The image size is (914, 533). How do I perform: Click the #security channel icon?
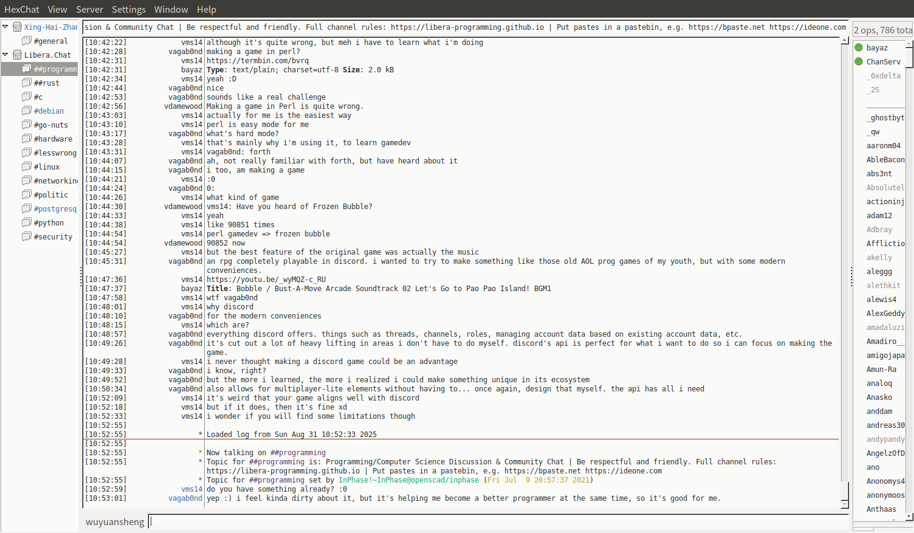point(27,236)
